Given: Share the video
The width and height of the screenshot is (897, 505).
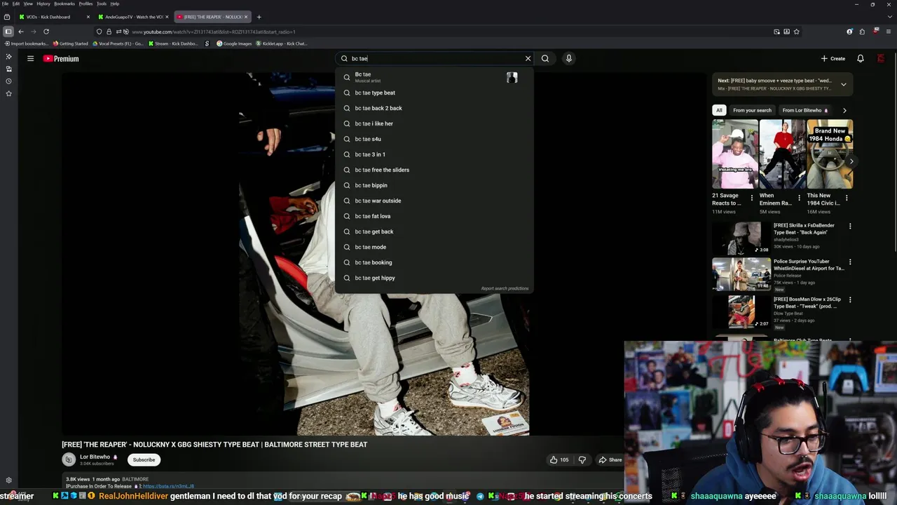Looking at the screenshot, I should point(610,459).
